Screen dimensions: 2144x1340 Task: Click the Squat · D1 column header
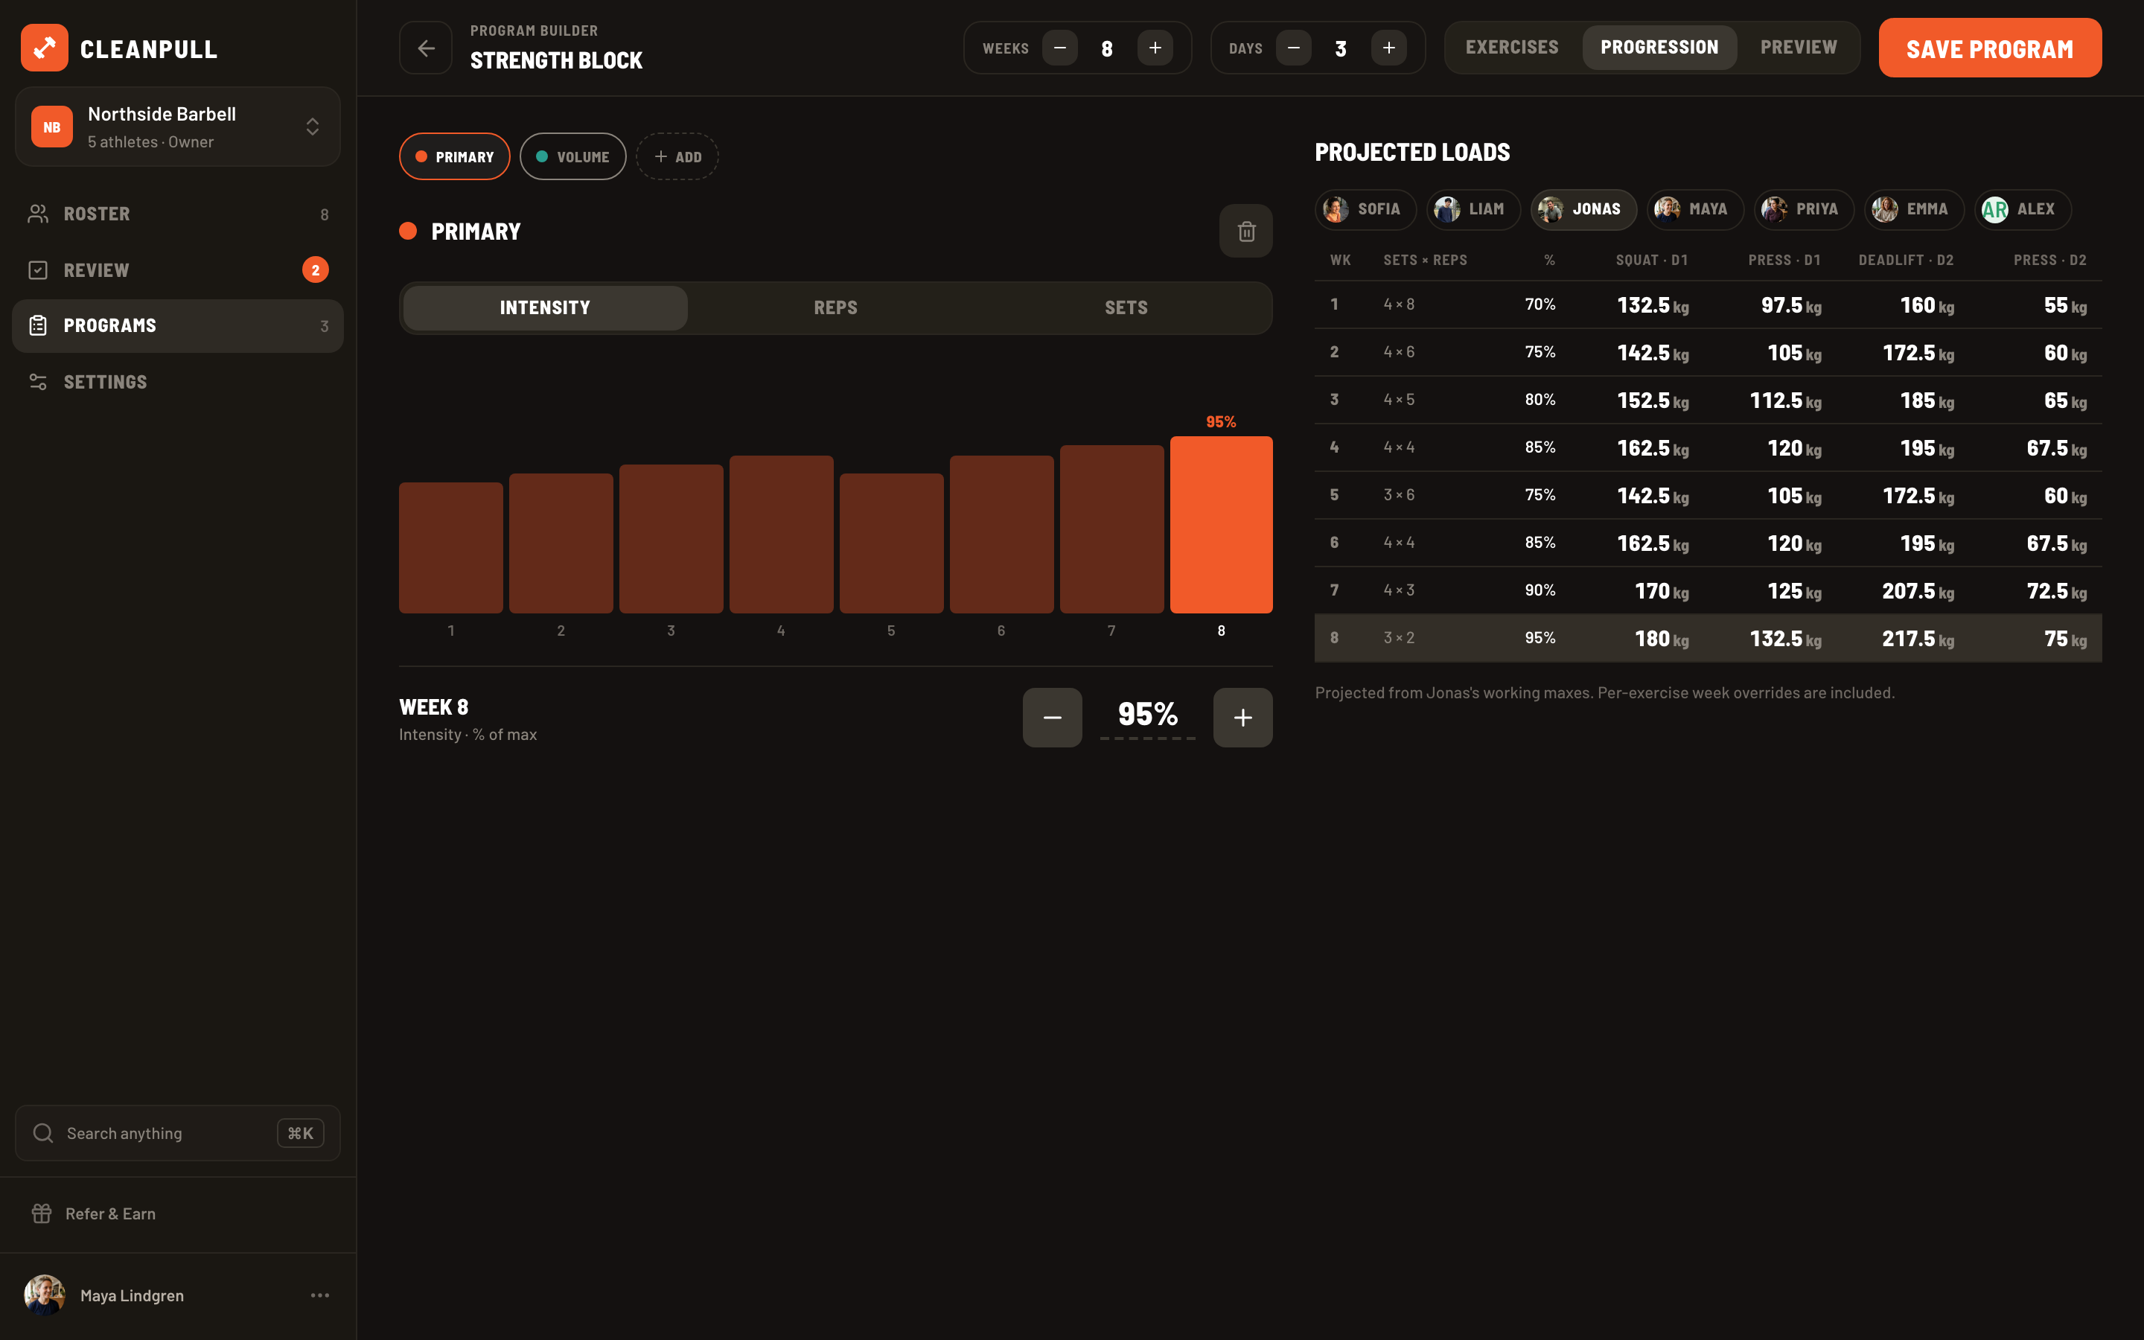[1651, 261]
